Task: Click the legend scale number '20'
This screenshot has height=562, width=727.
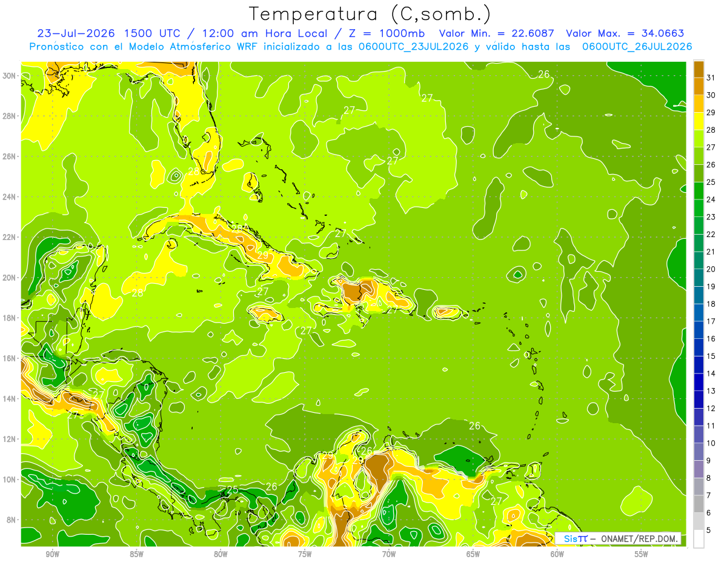Action: coord(711,269)
